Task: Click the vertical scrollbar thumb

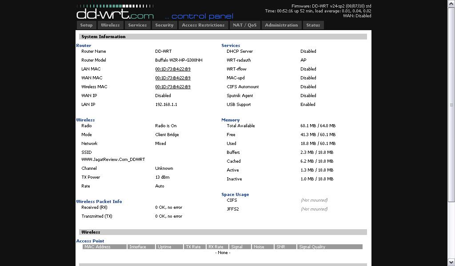Action: (451, 105)
